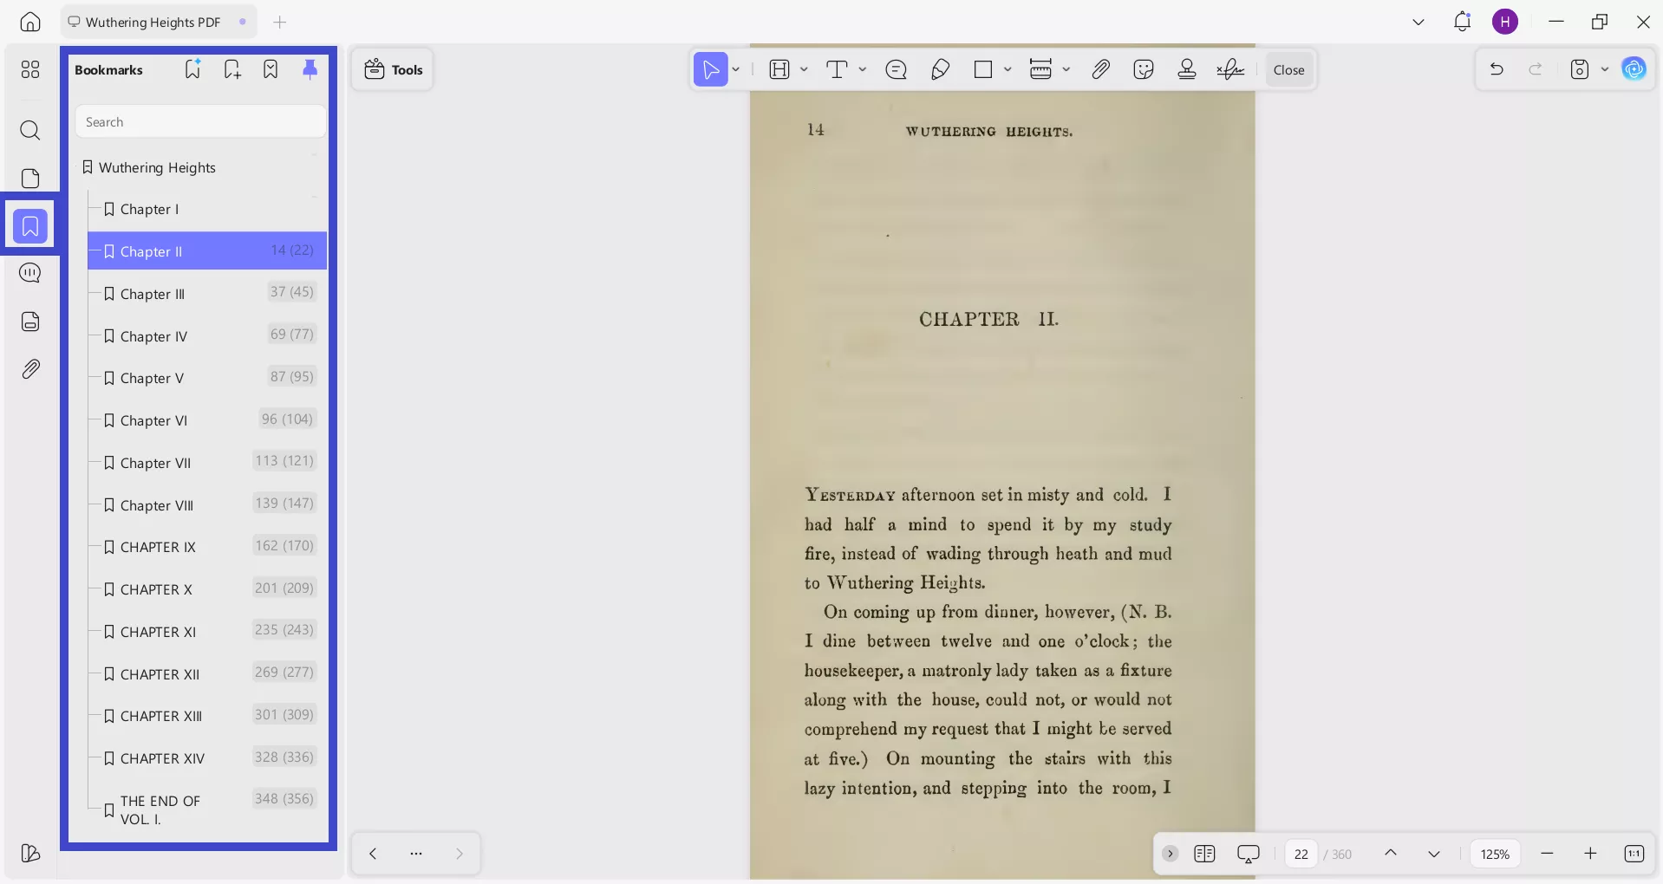Expand the measure tool dropdown arrow
This screenshot has width=1663, height=884.
(x=1066, y=69)
